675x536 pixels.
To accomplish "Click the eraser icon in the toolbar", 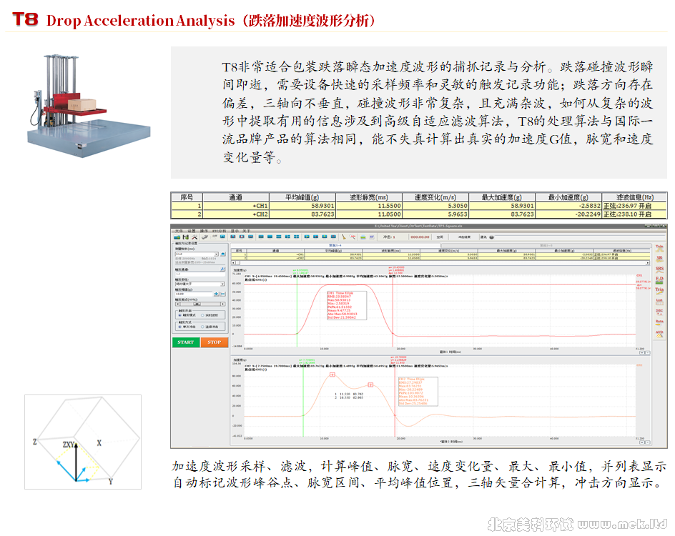I will (205, 237).
